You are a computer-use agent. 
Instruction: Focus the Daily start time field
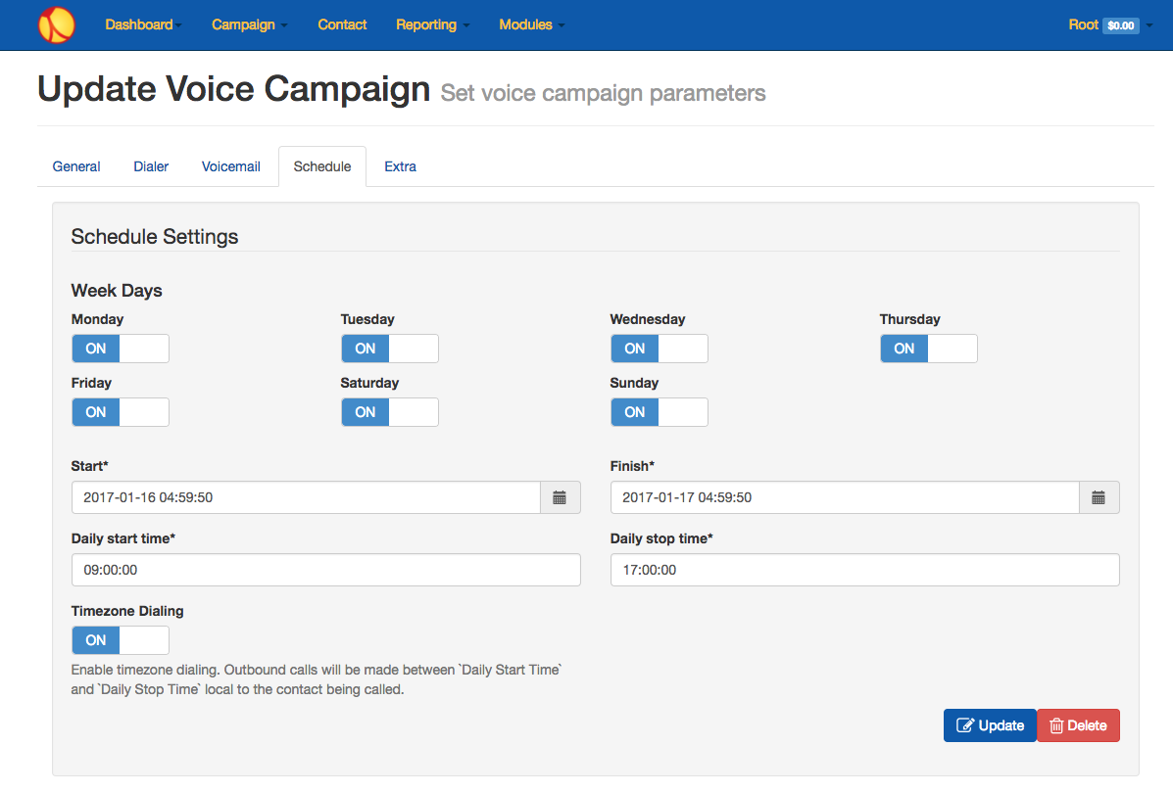(326, 570)
